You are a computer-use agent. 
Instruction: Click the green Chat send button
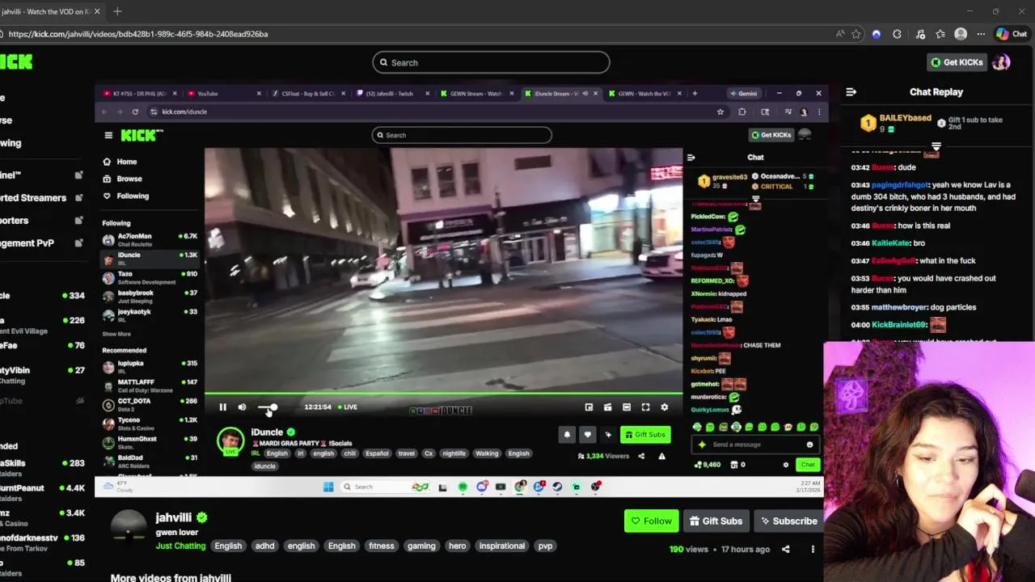click(808, 465)
